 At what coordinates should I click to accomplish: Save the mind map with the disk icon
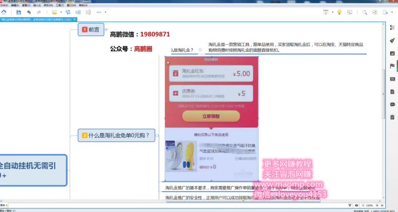(x=19, y=12)
